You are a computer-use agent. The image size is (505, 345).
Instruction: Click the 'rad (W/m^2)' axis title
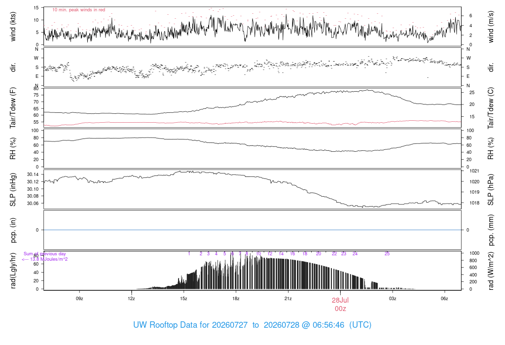pyautogui.click(x=491, y=271)
